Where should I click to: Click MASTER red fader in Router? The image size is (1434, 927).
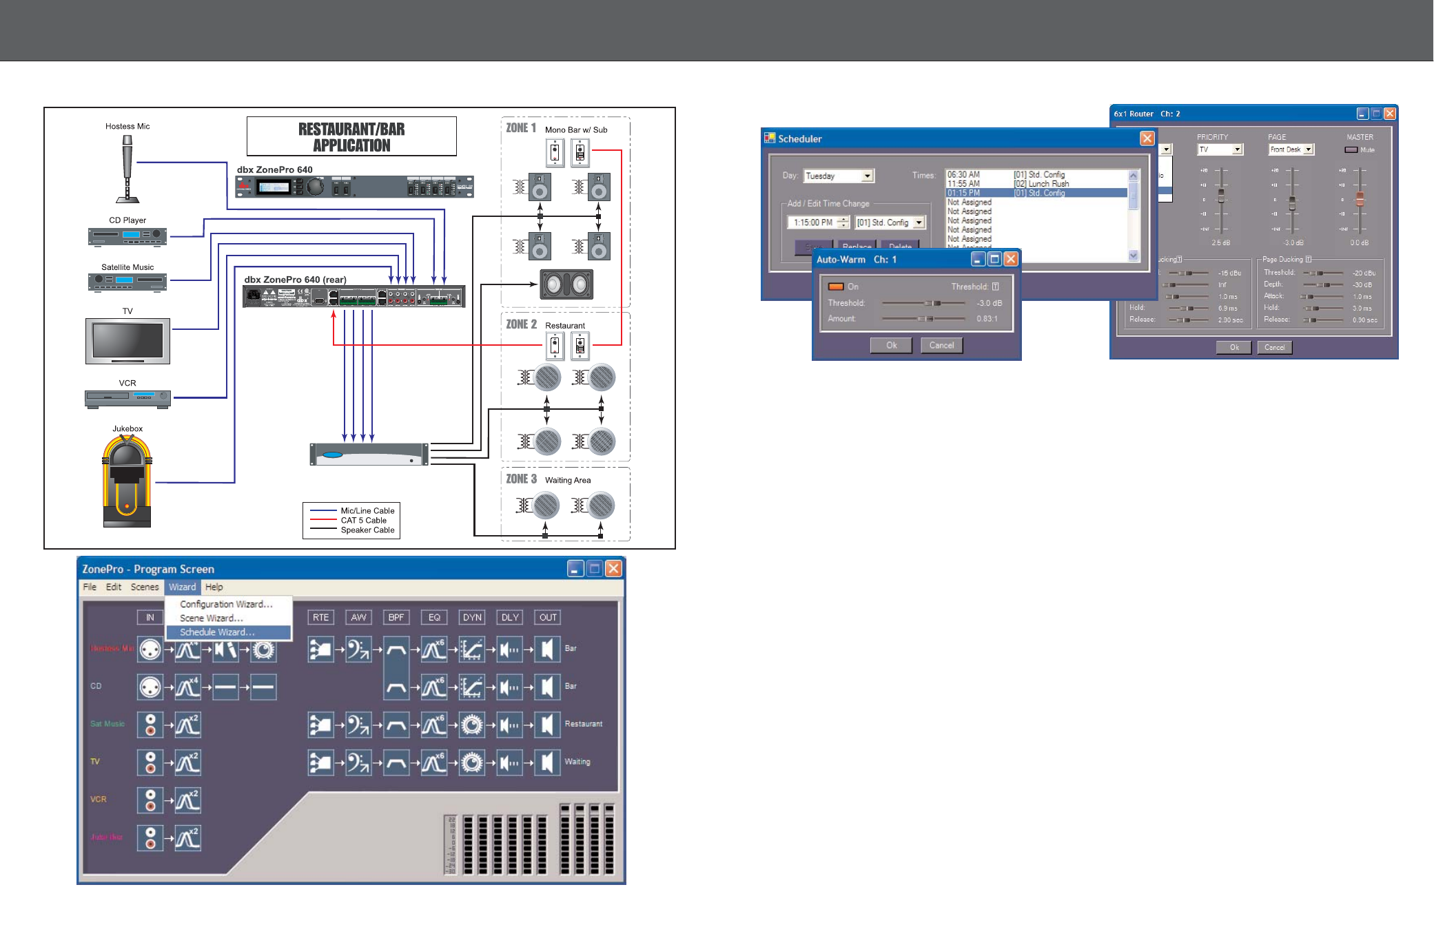pos(1360,199)
